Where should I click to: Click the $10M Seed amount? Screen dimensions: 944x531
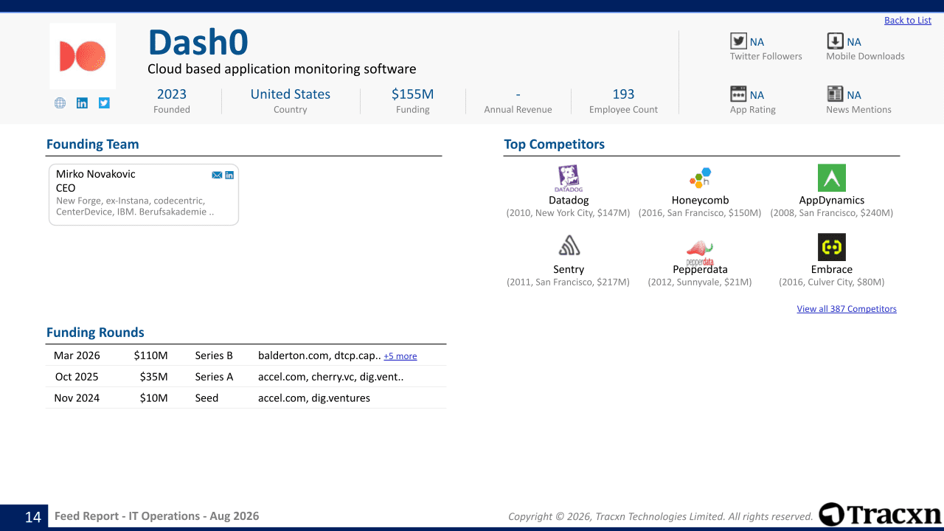pos(154,398)
